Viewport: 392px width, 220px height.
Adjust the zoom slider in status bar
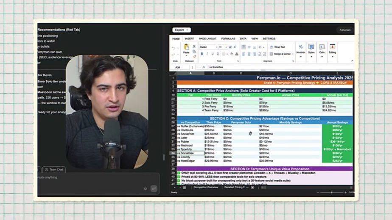pos(332,192)
